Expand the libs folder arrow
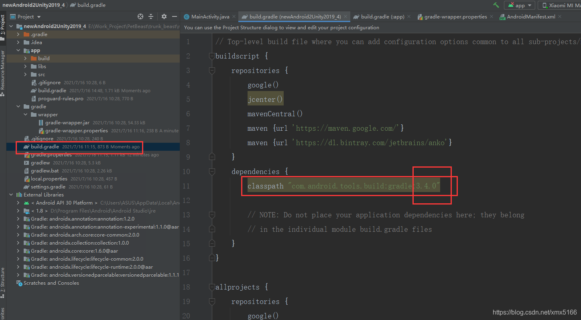The width and height of the screenshot is (581, 320). click(x=25, y=67)
